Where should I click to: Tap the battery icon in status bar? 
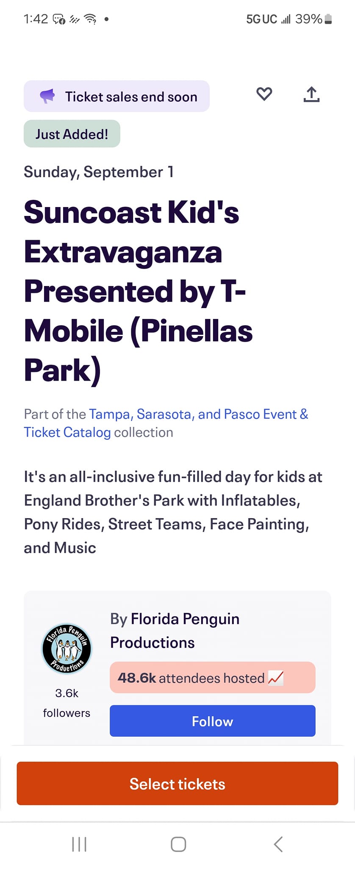tap(328, 19)
